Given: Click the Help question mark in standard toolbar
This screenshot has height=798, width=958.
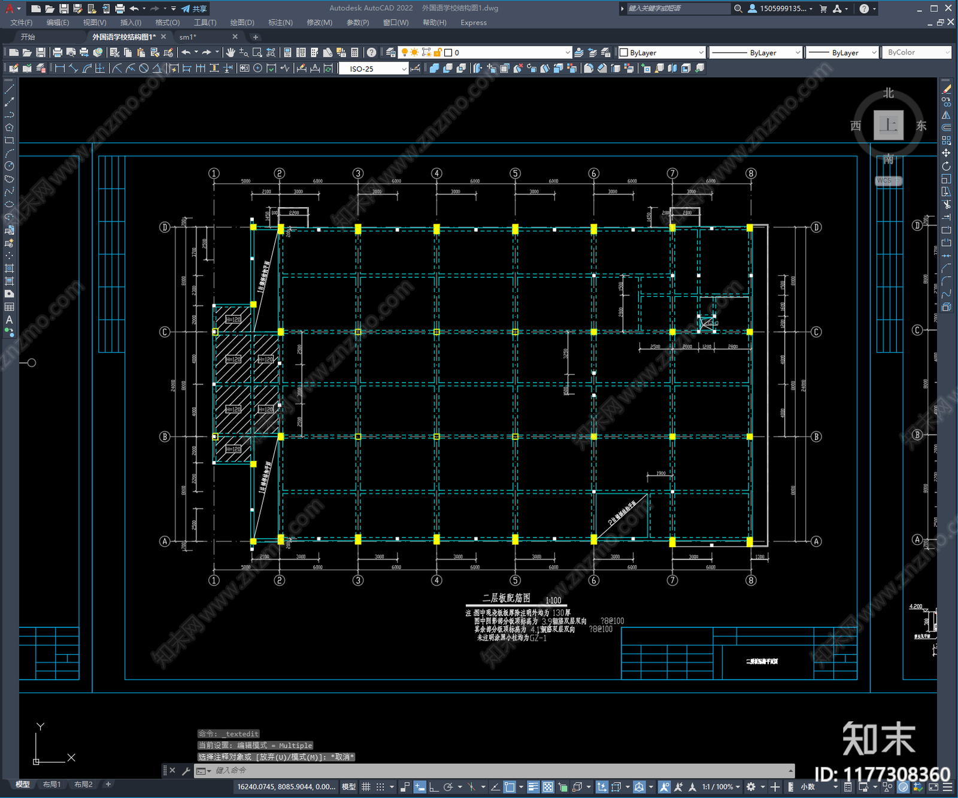Looking at the screenshot, I should tap(372, 53).
